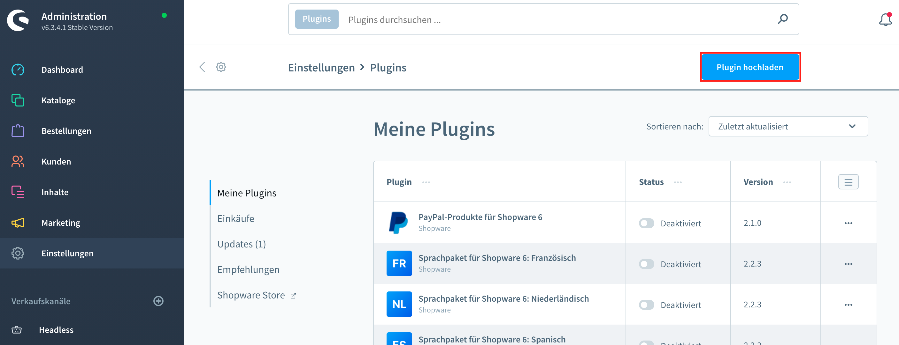Screen dimensions: 899x345
Task: Click the FR language pack icon
Action: click(399, 263)
